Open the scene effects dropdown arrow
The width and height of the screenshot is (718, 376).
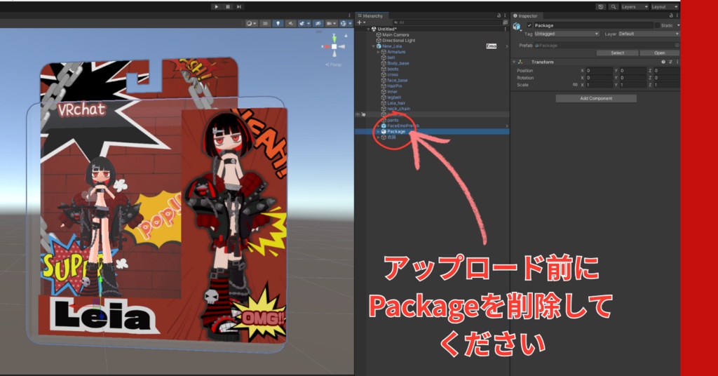click(309, 23)
